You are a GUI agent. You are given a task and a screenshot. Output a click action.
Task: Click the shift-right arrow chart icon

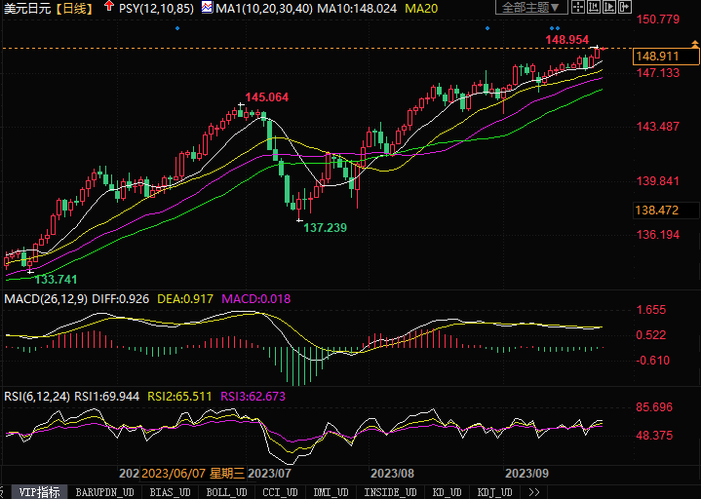(x=625, y=7)
